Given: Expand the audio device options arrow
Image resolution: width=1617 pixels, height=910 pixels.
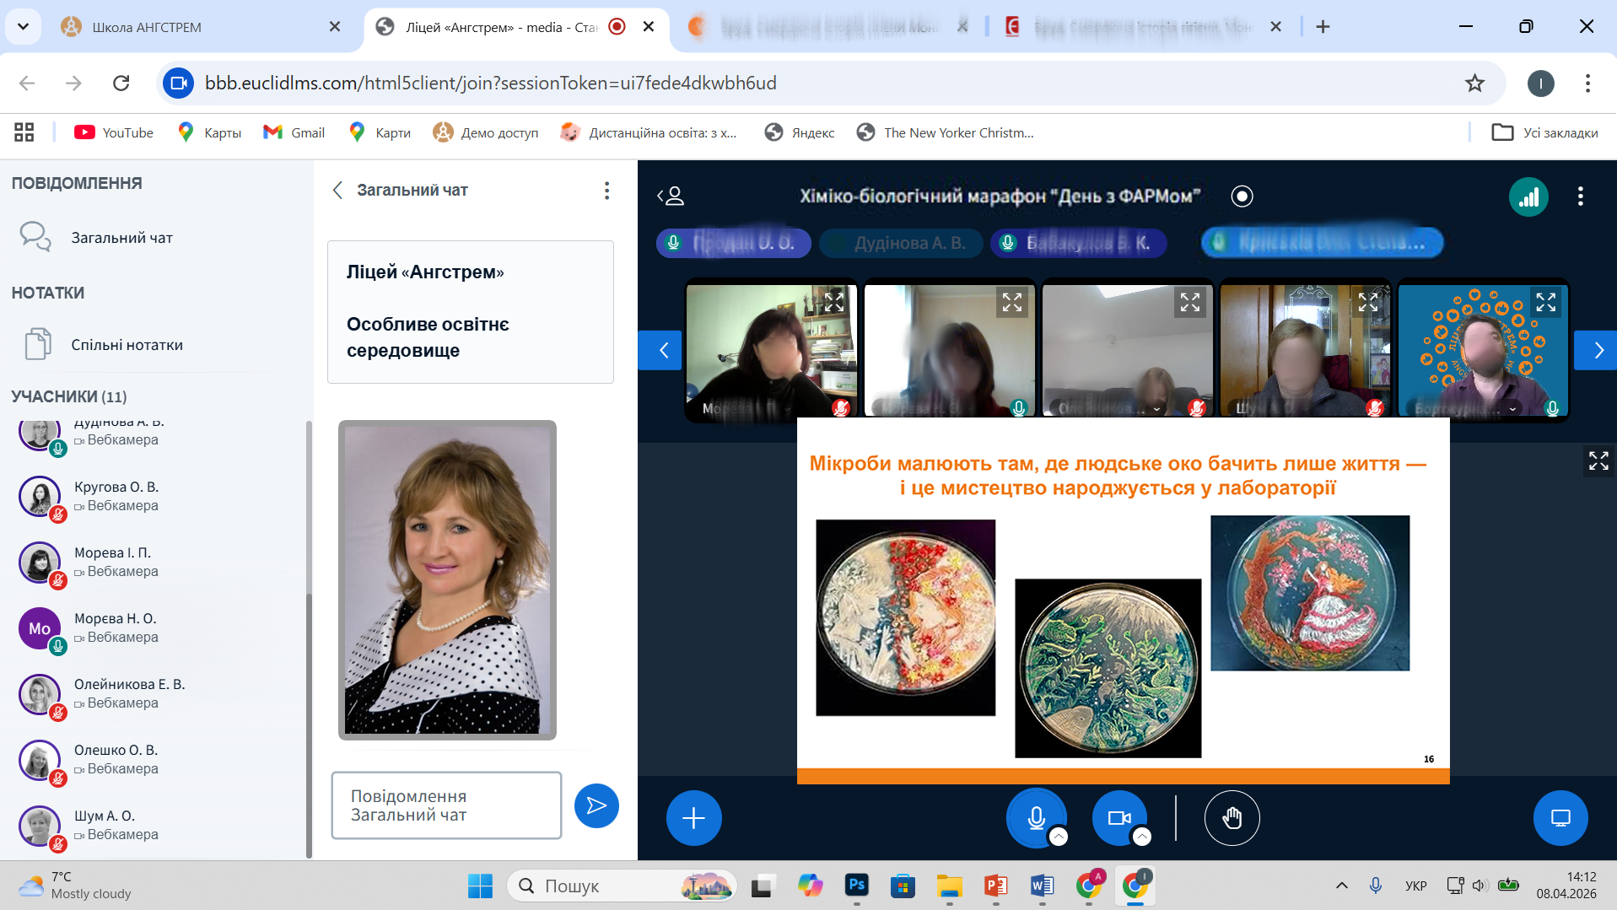Looking at the screenshot, I should pyautogui.click(x=1059, y=837).
